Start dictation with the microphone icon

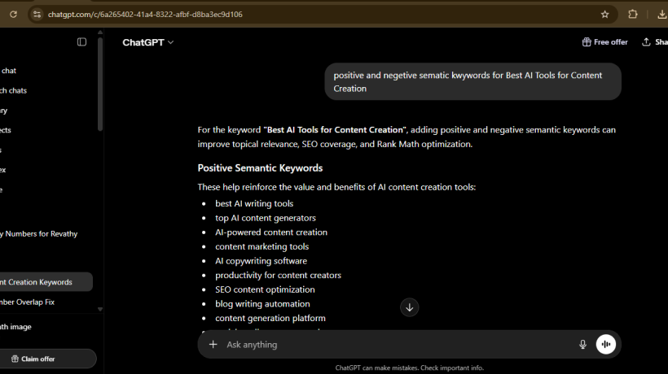(x=582, y=345)
